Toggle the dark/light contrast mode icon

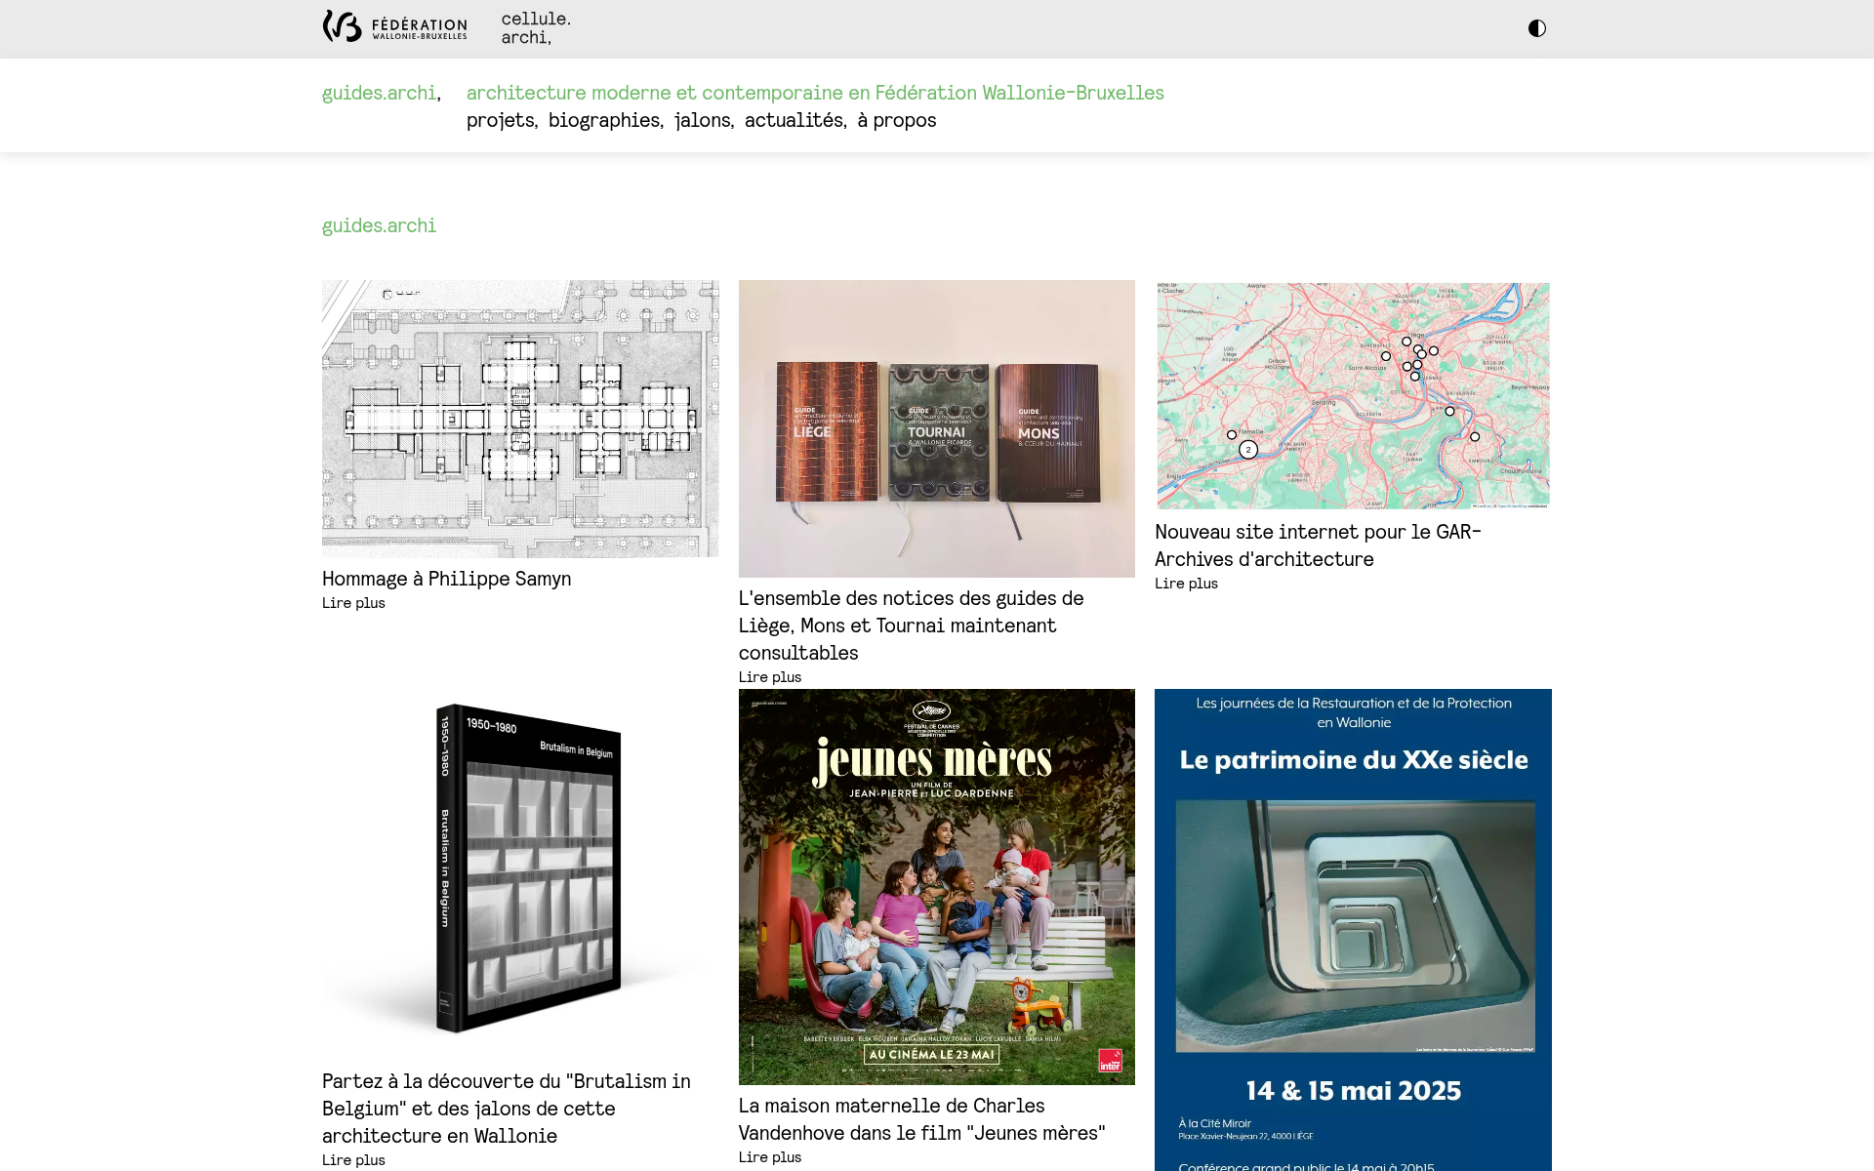(x=1536, y=28)
